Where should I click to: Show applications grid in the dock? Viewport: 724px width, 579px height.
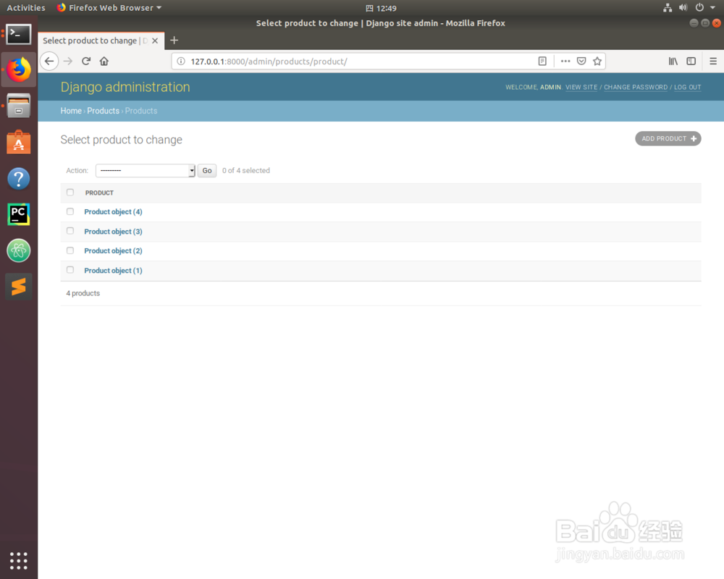[x=19, y=560]
